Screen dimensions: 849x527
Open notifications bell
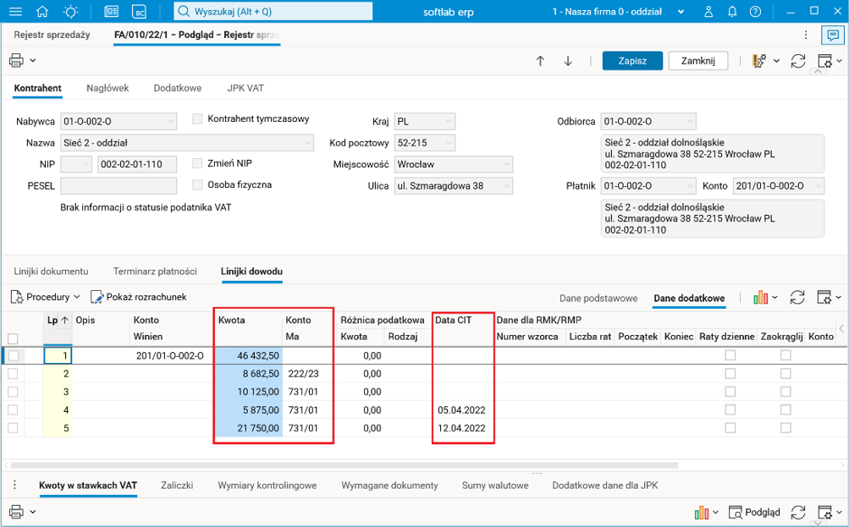click(732, 11)
